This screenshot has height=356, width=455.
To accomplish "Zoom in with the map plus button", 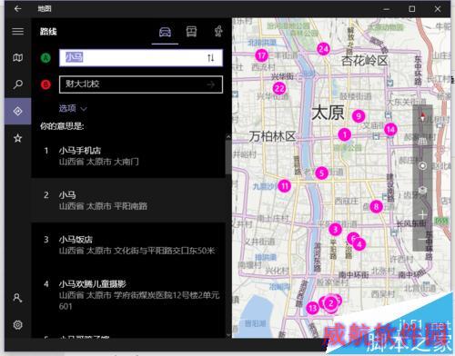I will pyautogui.click(x=422, y=215).
